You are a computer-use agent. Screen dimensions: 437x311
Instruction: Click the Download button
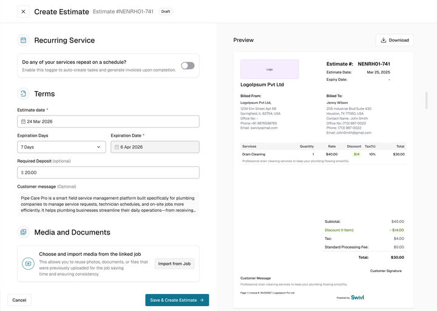(395, 40)
